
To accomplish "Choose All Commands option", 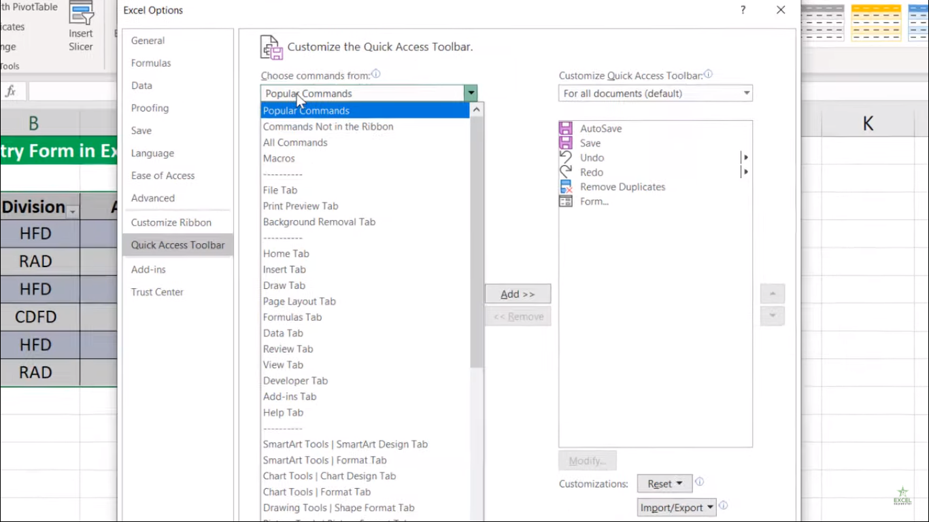I will [x=365, y=143].
